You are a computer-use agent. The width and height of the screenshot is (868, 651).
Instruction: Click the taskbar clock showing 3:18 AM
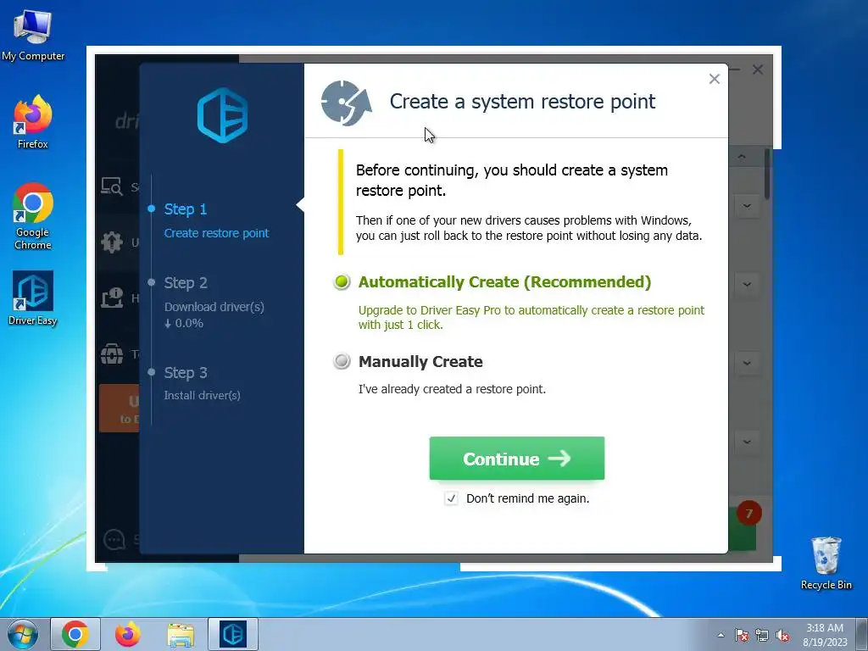825,635
